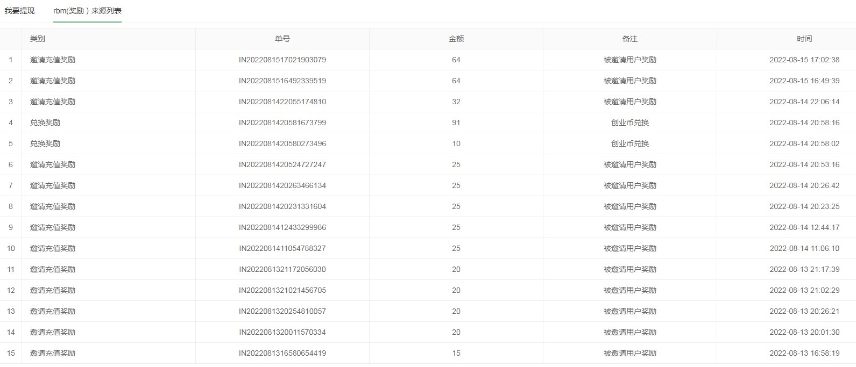The image size is (856, 367).
Task: Click amount 32 in row 3
Action: (456, 102)
